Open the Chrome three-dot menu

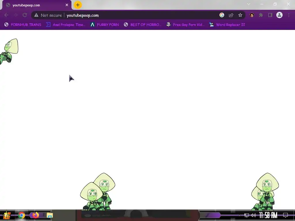[x=289, y=15]
